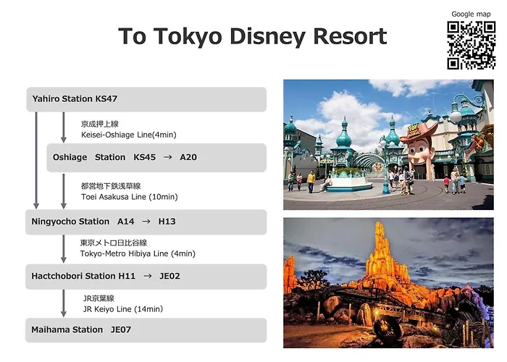Click the Google map QR code

pyautogui.click(x=471, y=45)
